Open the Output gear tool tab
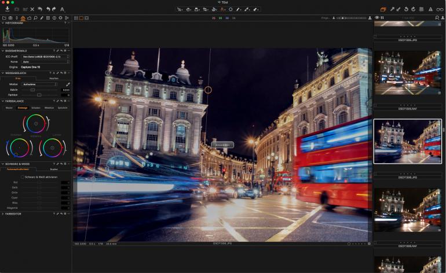Screen dimensions: 446x273 click(60, 18)
